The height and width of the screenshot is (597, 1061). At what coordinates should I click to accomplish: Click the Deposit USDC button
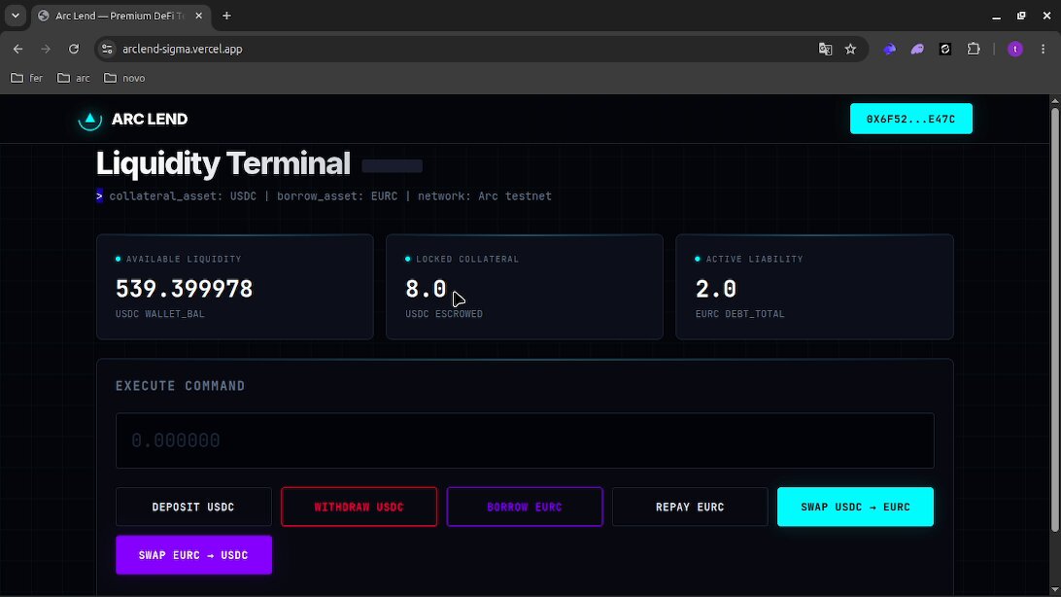click(193, 507)
